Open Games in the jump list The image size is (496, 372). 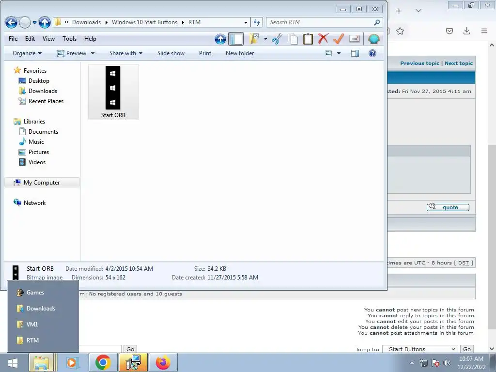pyautogui.click(x=43, y=292)
